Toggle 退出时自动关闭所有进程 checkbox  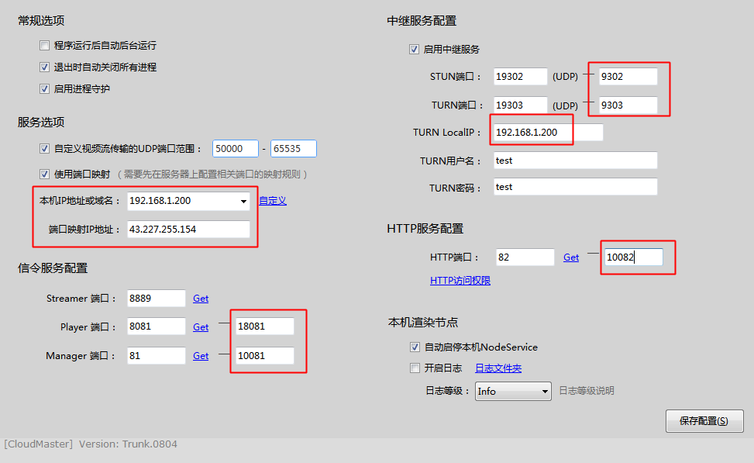(44, 67)
